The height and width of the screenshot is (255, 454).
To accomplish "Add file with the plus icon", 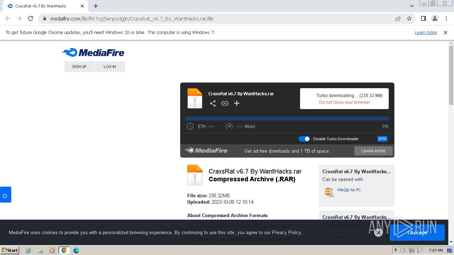I will coord(237,103).
